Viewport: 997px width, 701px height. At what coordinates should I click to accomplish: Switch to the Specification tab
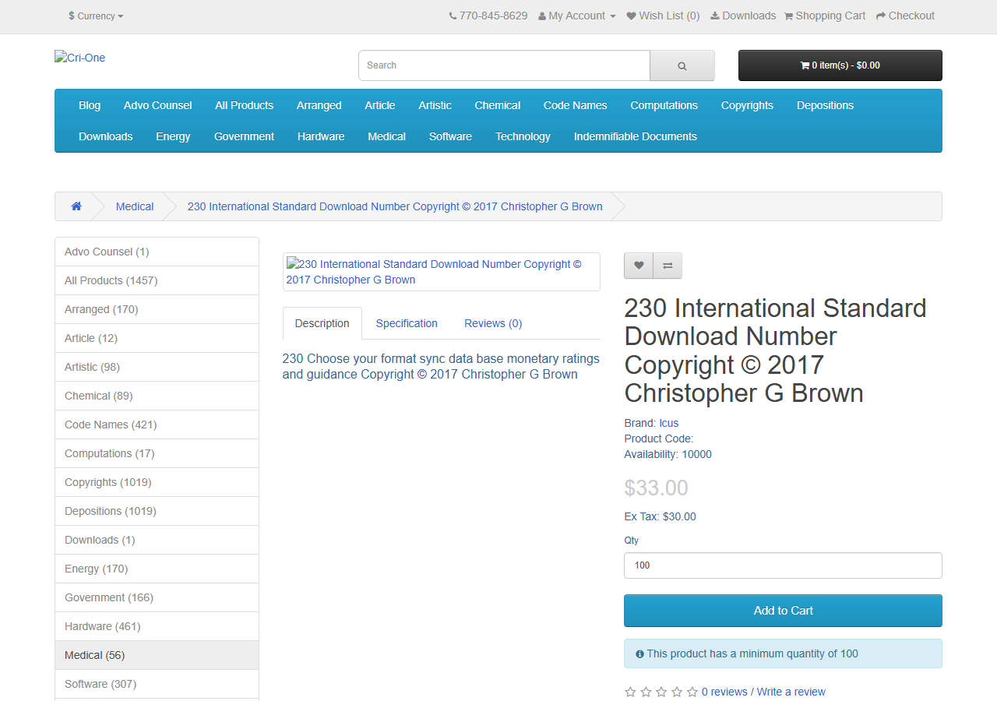coord(407,323)
